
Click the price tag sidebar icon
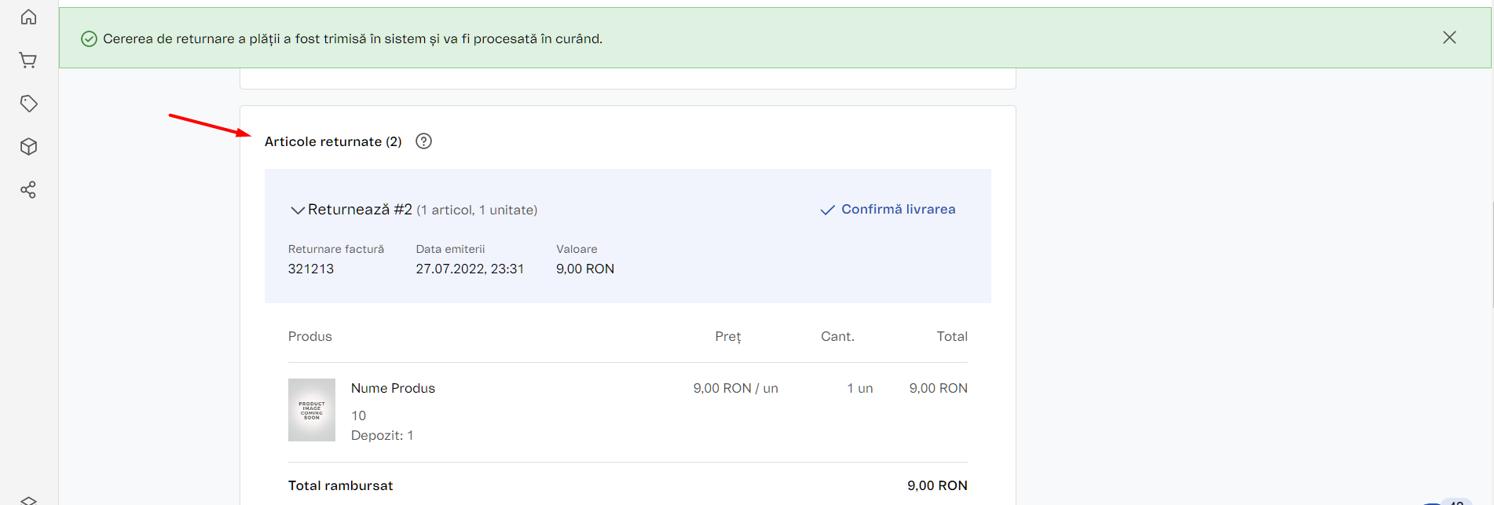(x=29, y=104)
